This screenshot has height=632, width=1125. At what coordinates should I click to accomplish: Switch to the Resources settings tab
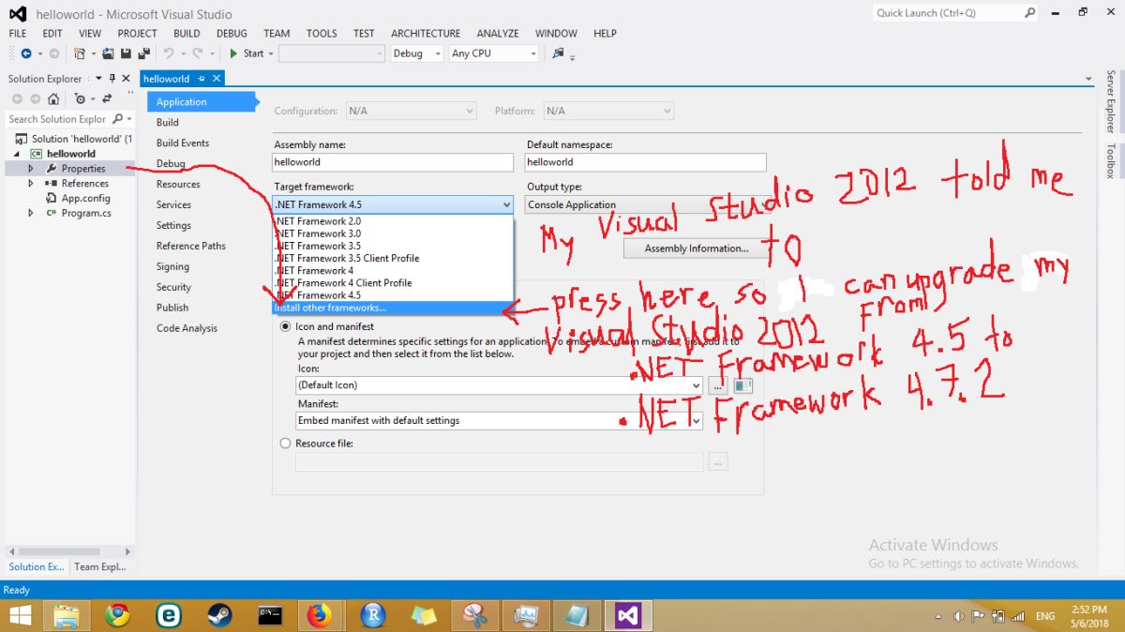click(x=178, y=184)
